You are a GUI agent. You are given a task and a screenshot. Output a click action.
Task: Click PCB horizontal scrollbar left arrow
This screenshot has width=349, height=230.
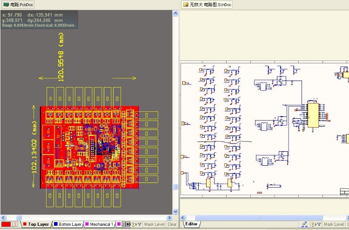click(x=3, y=217)
